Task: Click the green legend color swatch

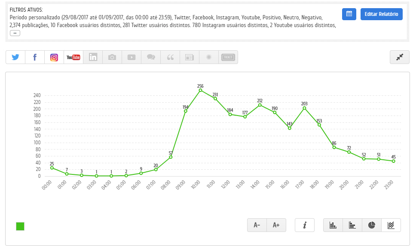Action: pos(20,226)
